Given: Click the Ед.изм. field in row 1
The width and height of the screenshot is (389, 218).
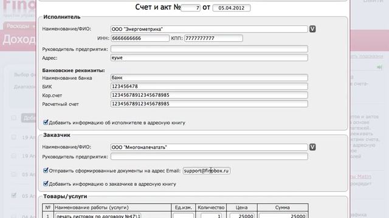Looking at the screenshot, I should pos(184,216).
